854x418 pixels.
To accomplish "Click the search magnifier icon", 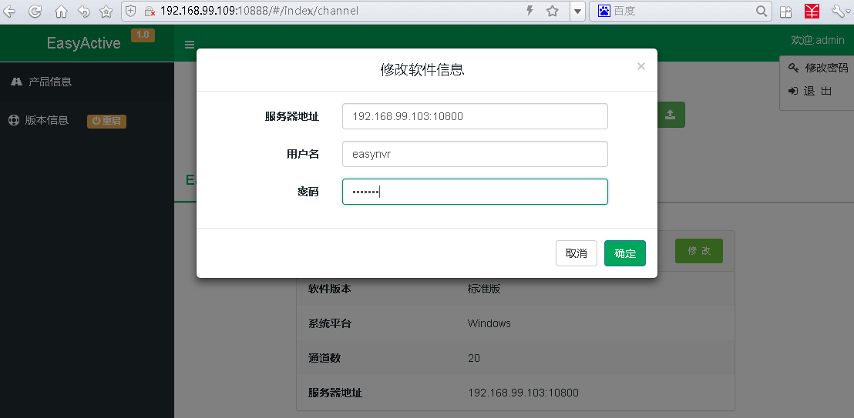I will [x=762, y=11].
